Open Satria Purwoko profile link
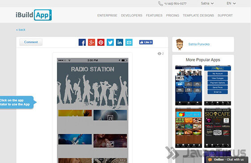The width and height of the screenshot is (251, 163). [199, 44]
